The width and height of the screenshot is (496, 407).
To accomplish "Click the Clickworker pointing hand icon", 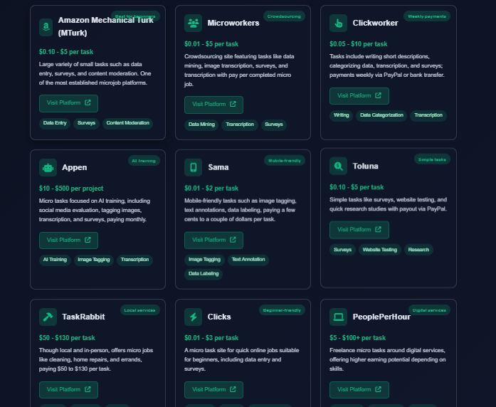I will (338, 23).
